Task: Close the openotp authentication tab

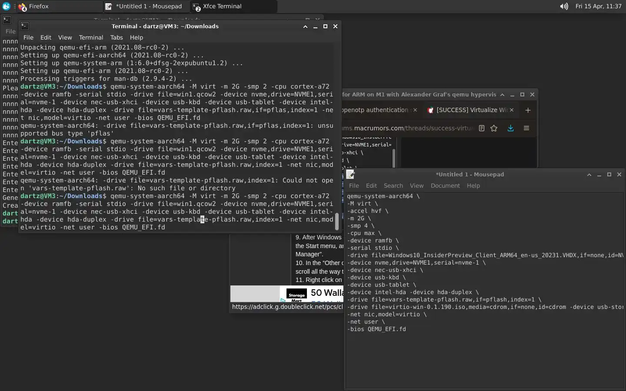Action: tap(415, 110)
